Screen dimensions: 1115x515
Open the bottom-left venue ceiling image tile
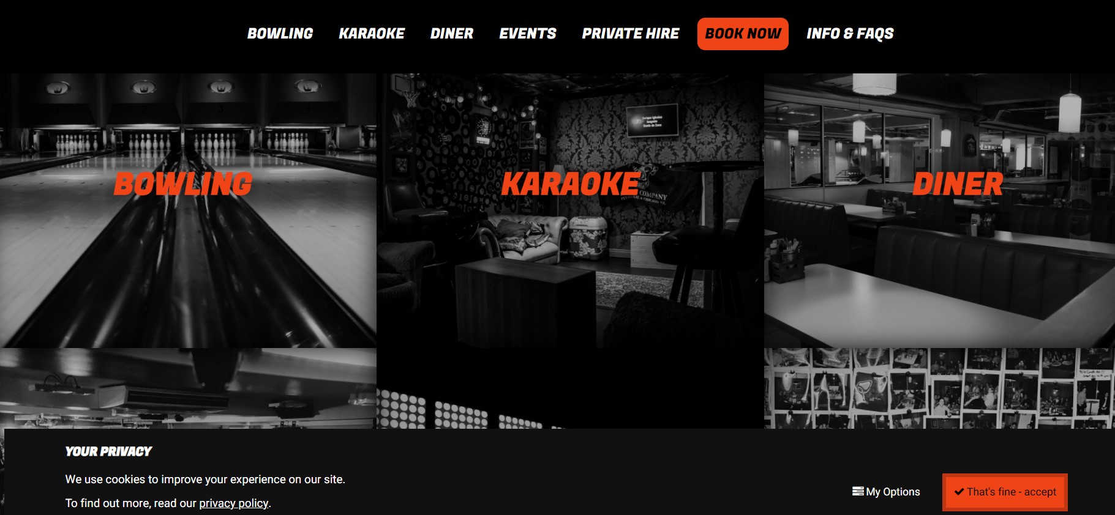coord(188,388)
